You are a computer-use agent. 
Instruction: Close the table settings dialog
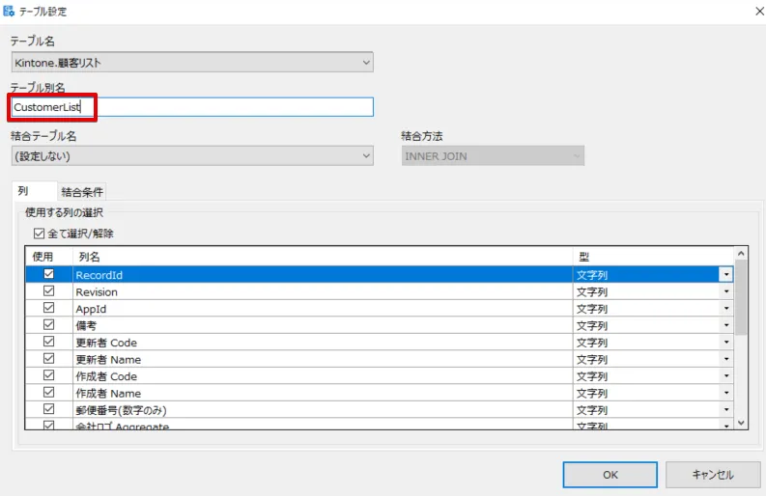(x=751, y=11)
